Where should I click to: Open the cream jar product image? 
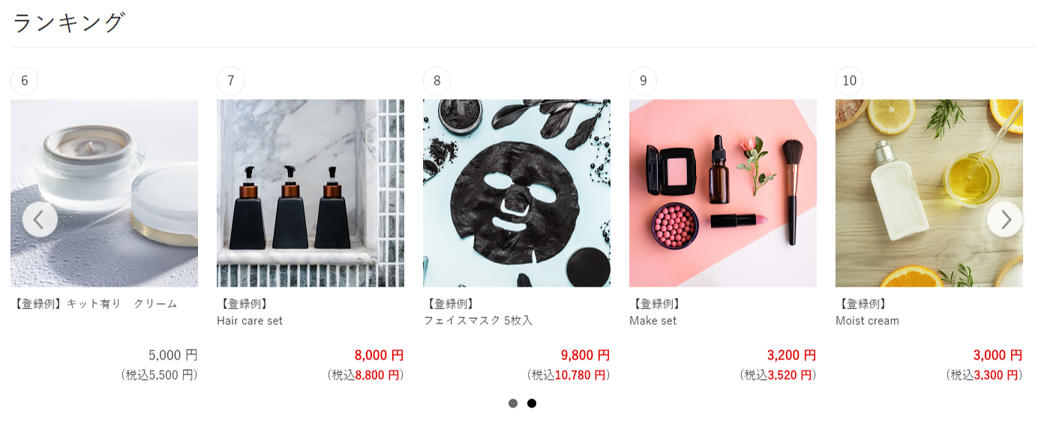pos(104,193)
